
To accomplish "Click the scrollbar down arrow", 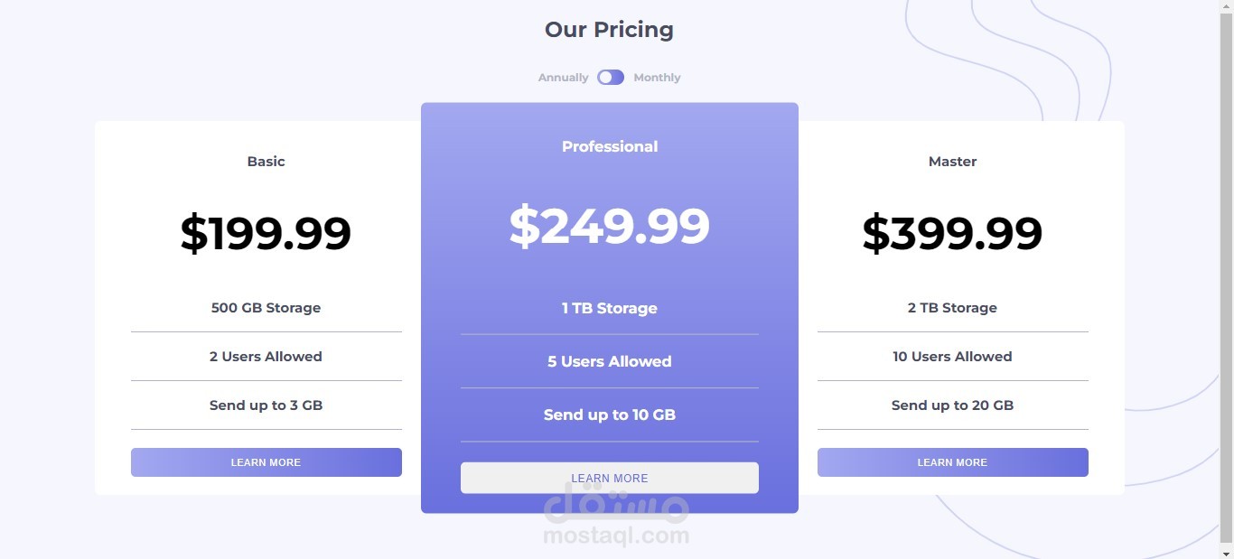I will coord(1226,553).
